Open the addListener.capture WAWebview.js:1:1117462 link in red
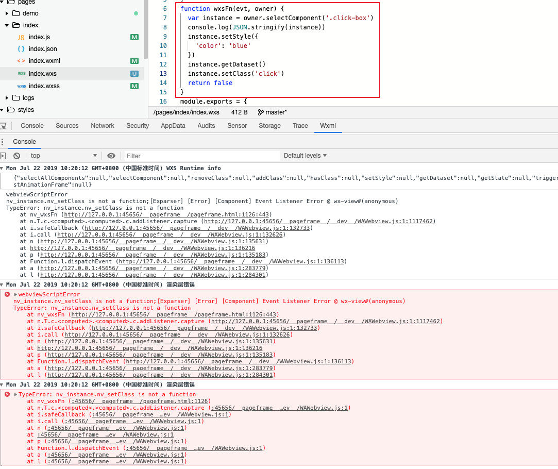The width and height of the screenshot is (558, 469). coord(326,321)
